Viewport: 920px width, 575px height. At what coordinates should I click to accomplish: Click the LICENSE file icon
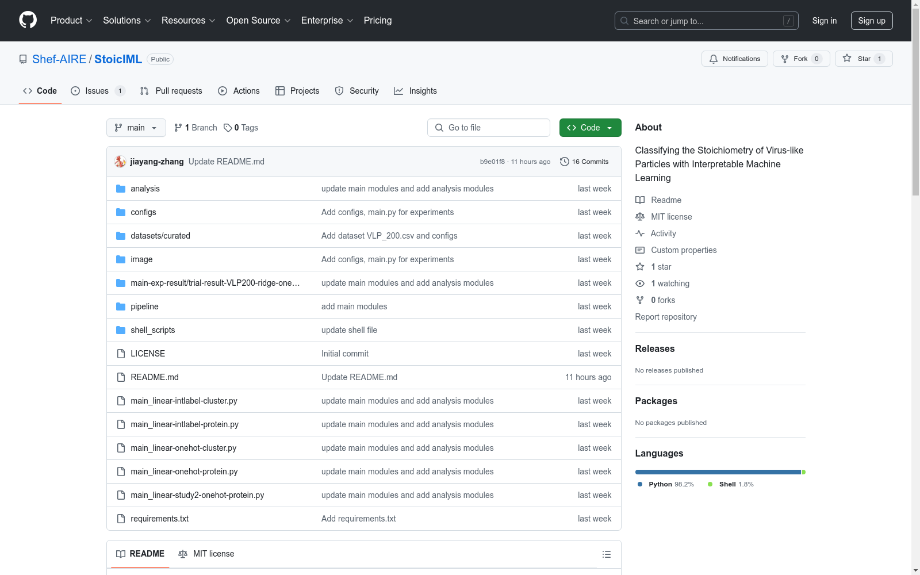pyautogui.click(x=121, y=354)
